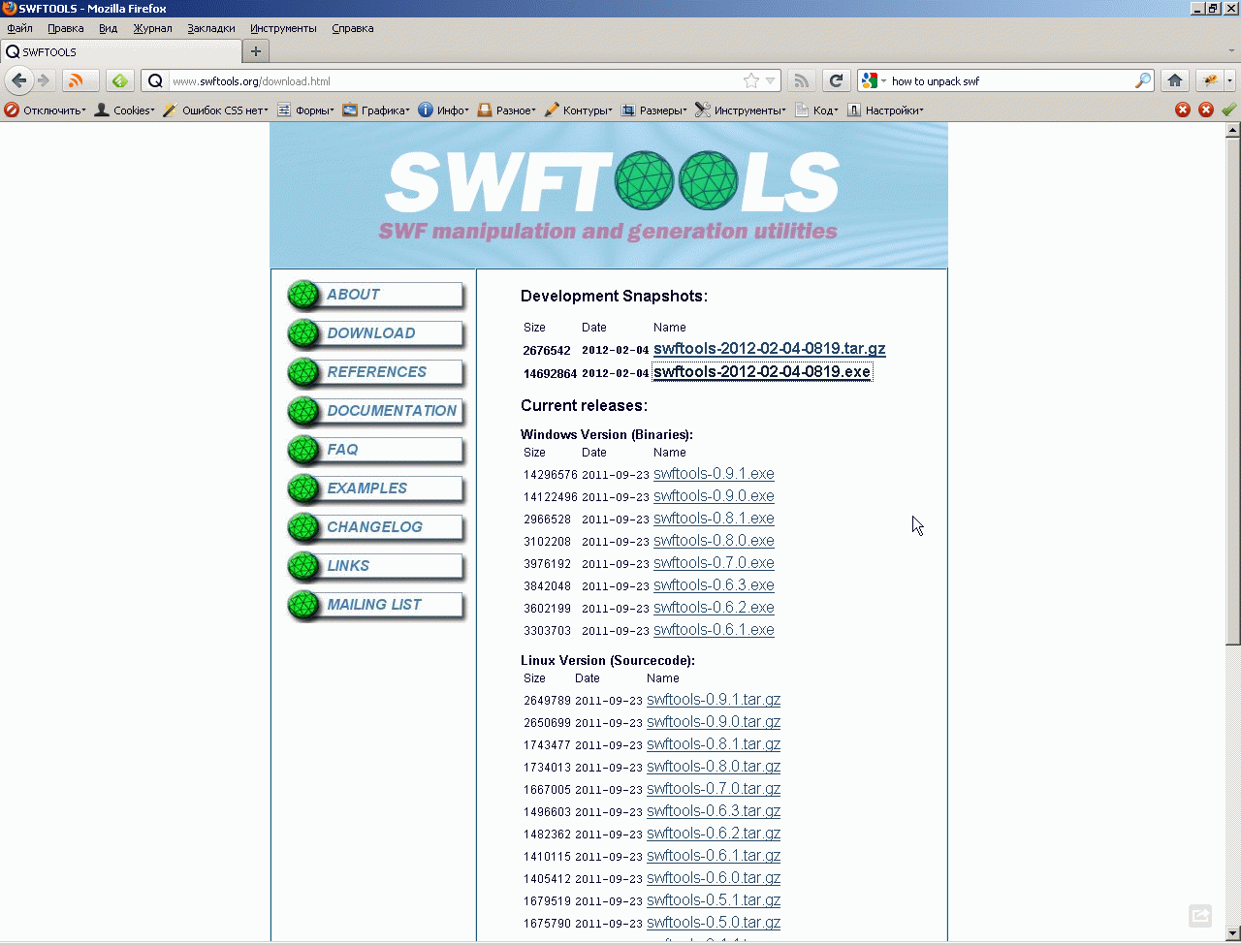The image size is (1241, 945).
Task: Open the Cookies dropdown
Action: coord(125,110)
